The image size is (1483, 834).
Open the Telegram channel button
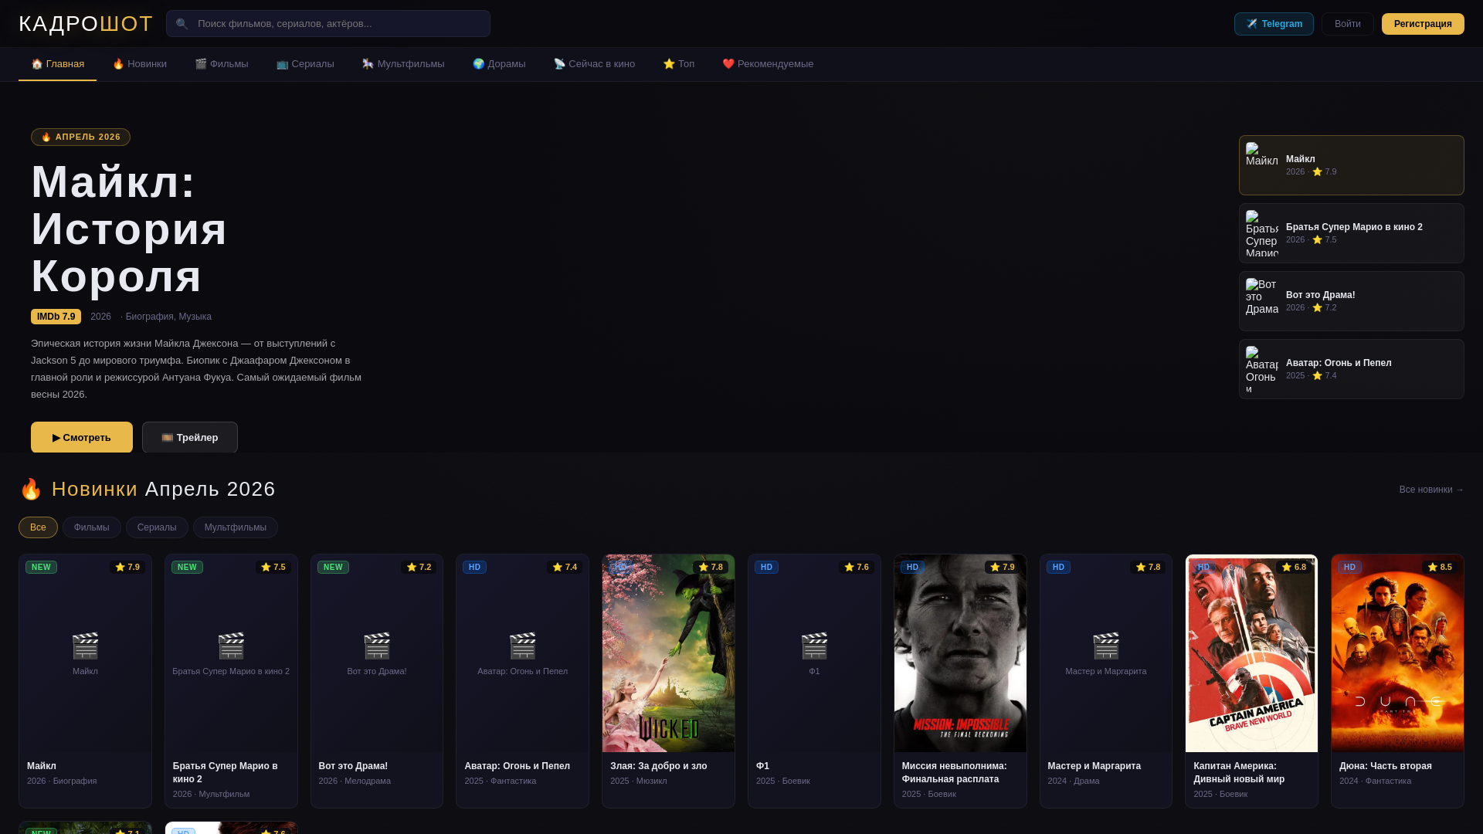click(x=1274, y=24)
